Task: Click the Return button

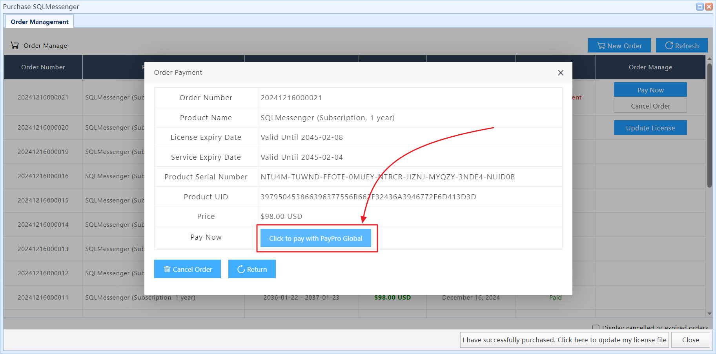Action: [x=252, y=269]
